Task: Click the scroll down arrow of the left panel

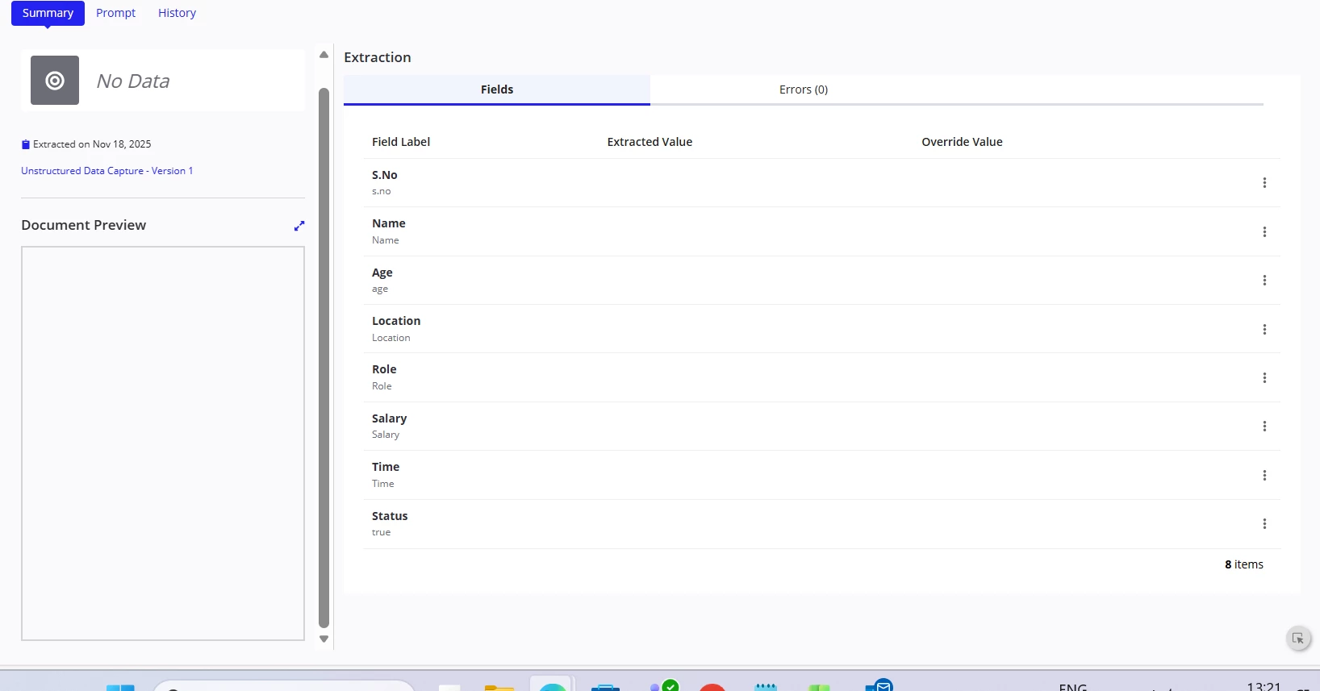Action: coord(324,639)
